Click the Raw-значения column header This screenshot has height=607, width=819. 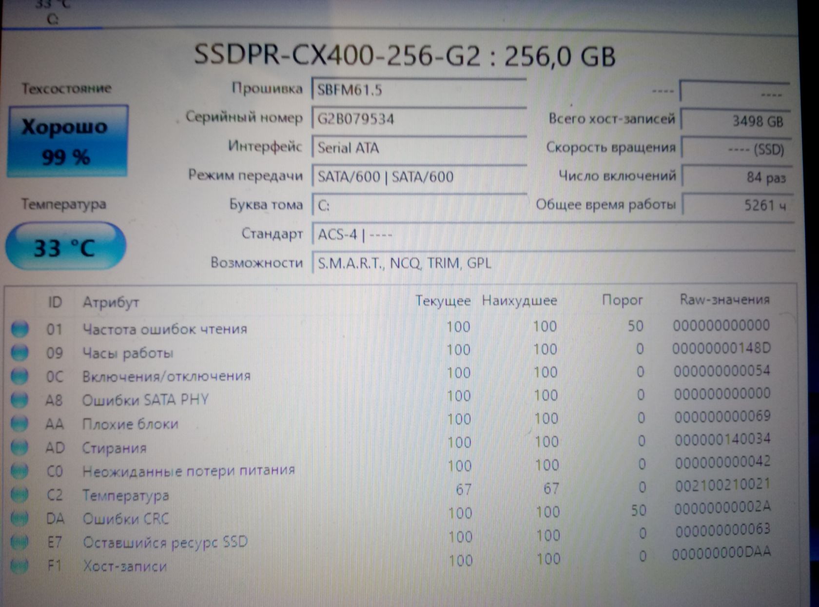725,299
